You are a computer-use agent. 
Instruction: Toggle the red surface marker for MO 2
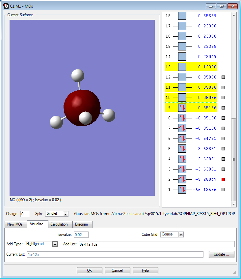[223, 179]
